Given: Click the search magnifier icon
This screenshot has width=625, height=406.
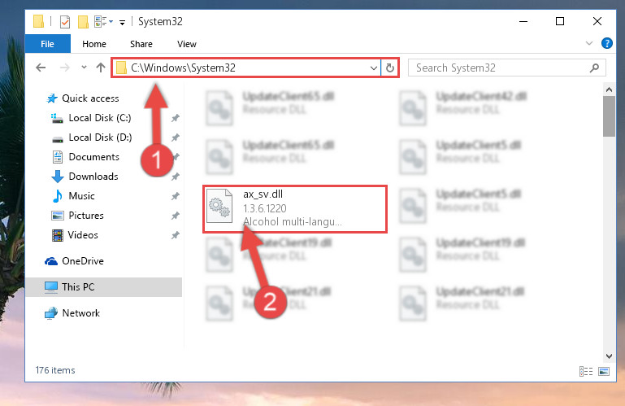Looking at the screenshot, I should [x=594, y=68].
